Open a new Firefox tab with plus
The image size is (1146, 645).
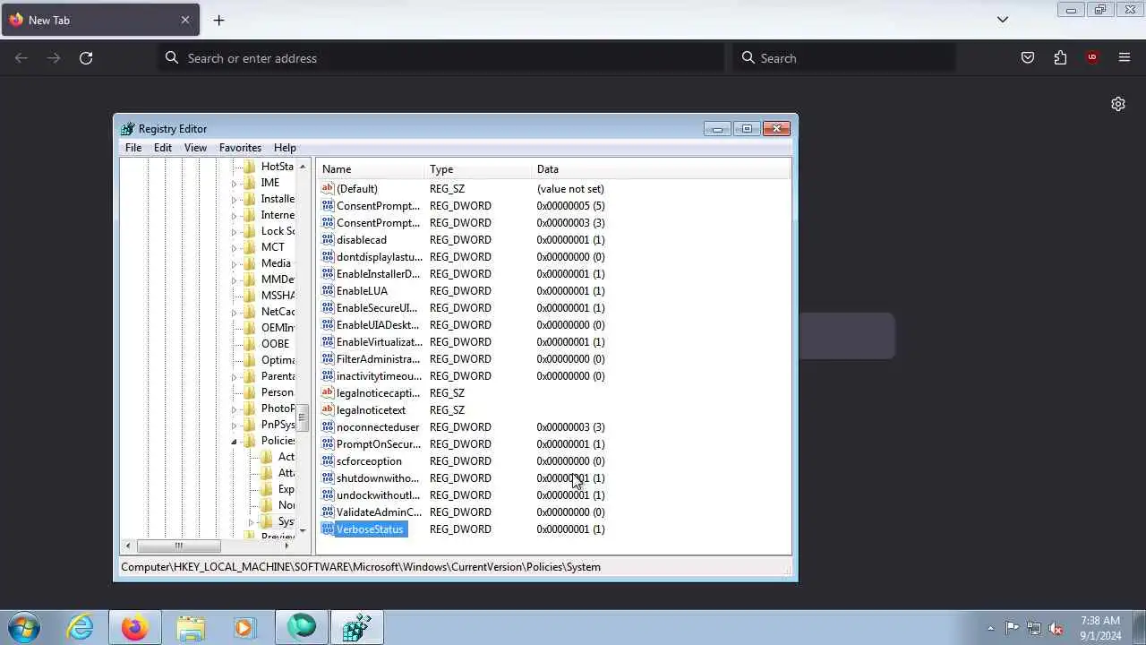coord(218,20)
